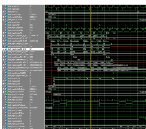Click the signal icon for /test_mips32/clk1
This screenshot has width=146, height=129.
click(x=6, y=6)
